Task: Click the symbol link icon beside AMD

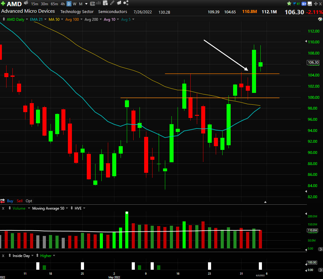Action: [x=26, y=3]
